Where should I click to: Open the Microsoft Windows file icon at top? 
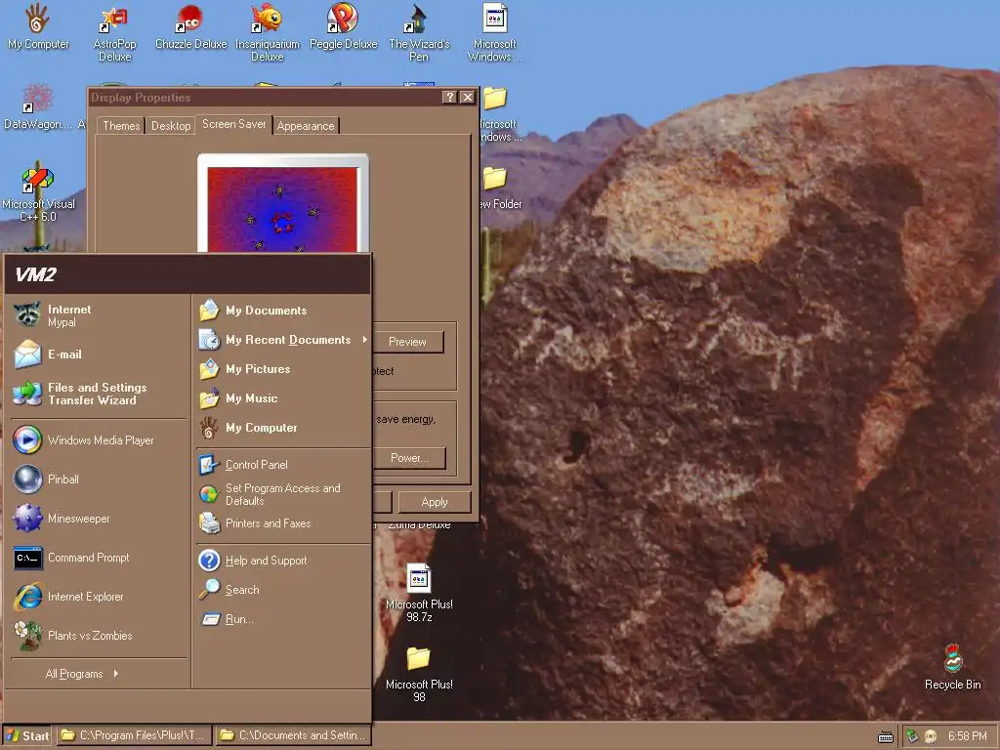coord(495,32)
